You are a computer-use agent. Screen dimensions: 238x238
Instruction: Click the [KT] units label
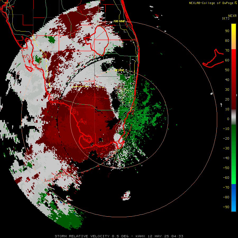point(226,18)
